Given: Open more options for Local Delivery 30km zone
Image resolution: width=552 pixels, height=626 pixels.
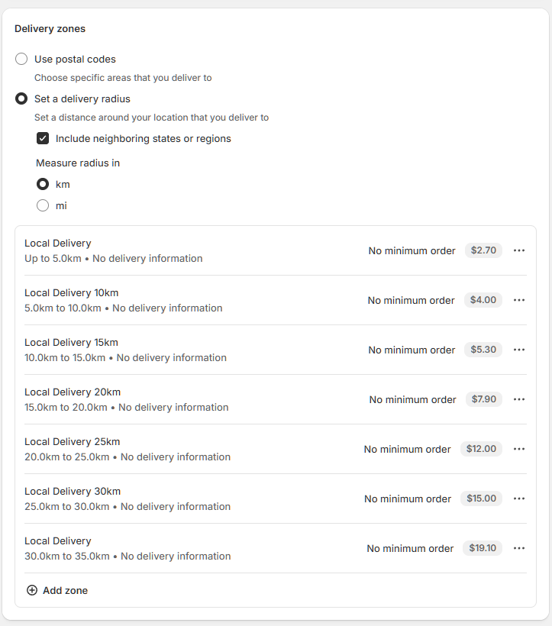Looking at the screenshot, I should point(519,499).
